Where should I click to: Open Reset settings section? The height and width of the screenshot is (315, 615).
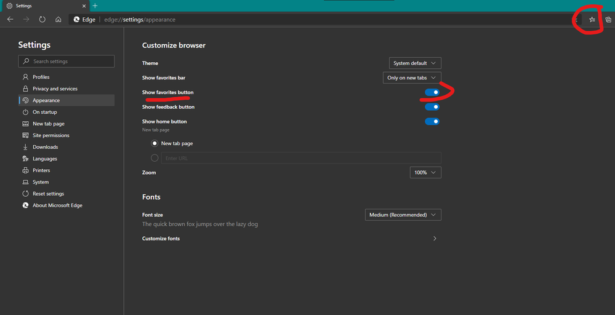coord(66,194)
